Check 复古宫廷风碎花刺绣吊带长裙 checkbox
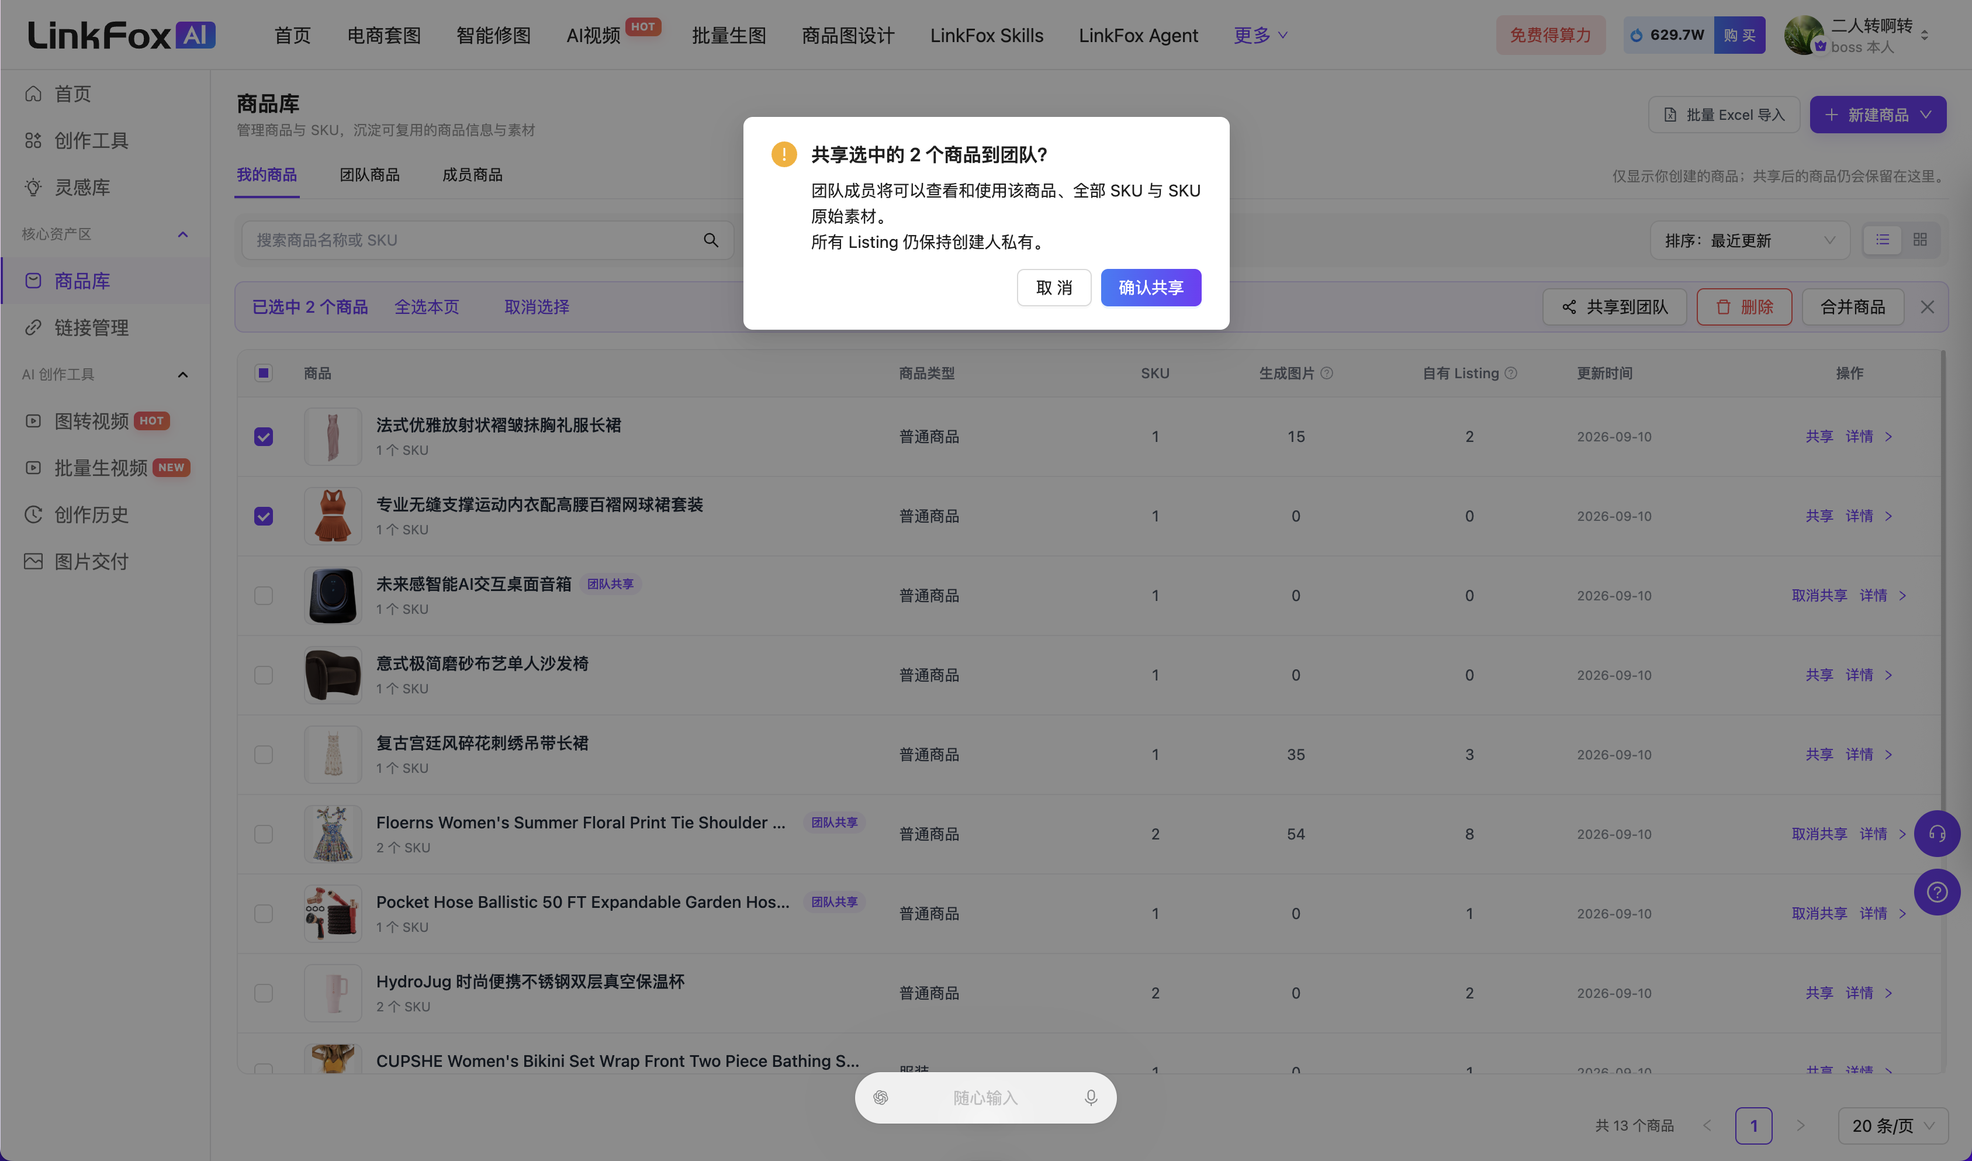Image resolution: width=1972 pixels, height=1161 pixels. point(264,755)
